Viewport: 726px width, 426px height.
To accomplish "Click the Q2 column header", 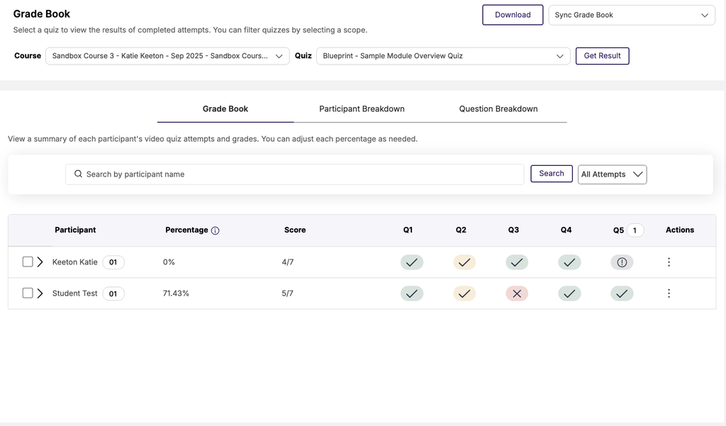I will (461, 230).
